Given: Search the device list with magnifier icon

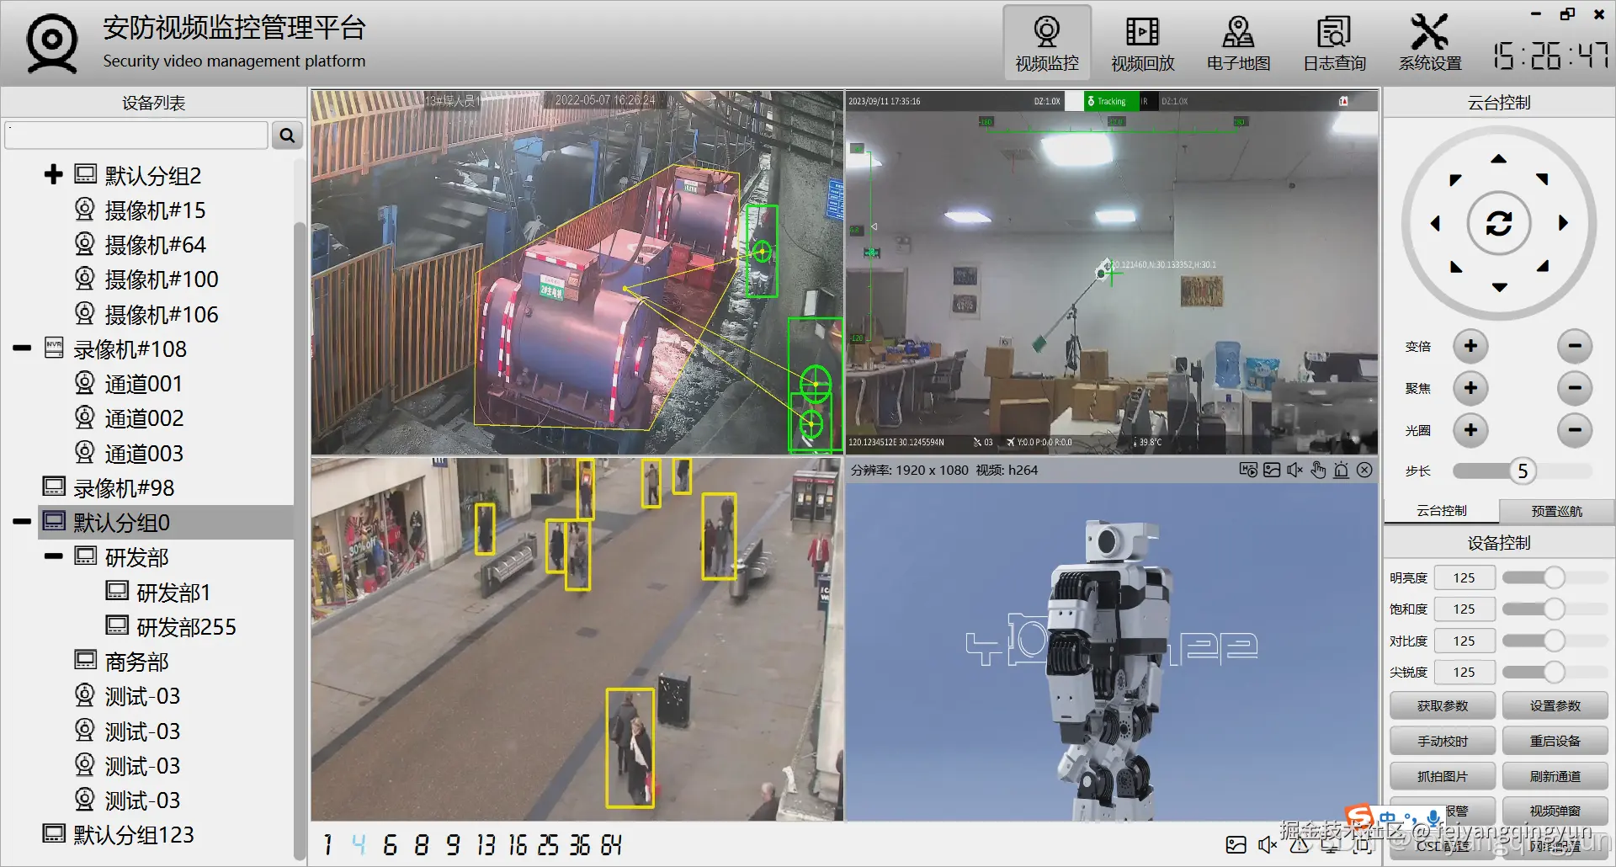Looking at the screenshot, I should tap(287, 136).
